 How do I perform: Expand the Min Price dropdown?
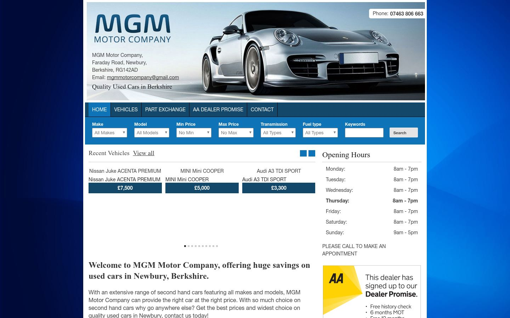194,132
